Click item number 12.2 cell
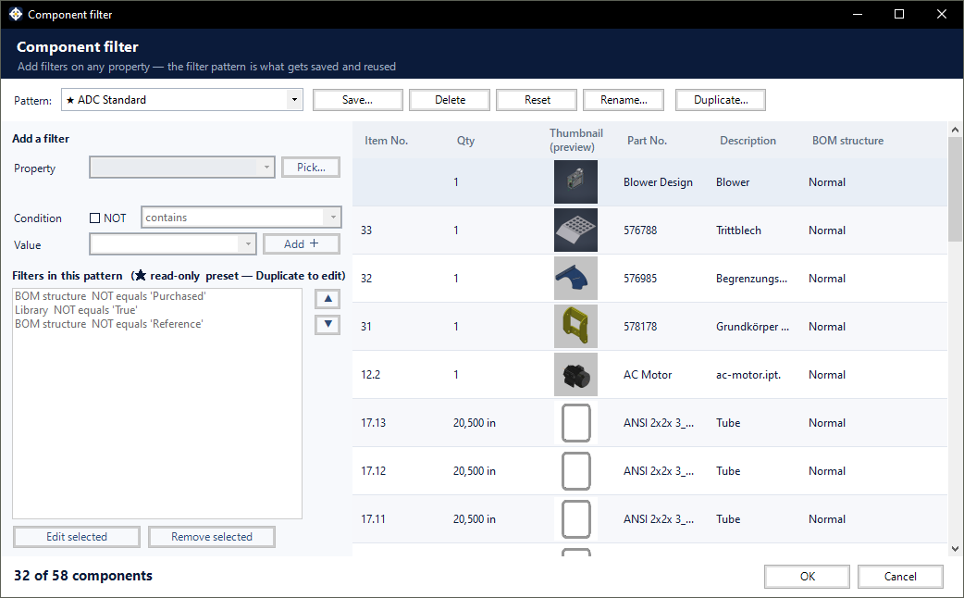 pyautogui.click(x=371, y=374)
